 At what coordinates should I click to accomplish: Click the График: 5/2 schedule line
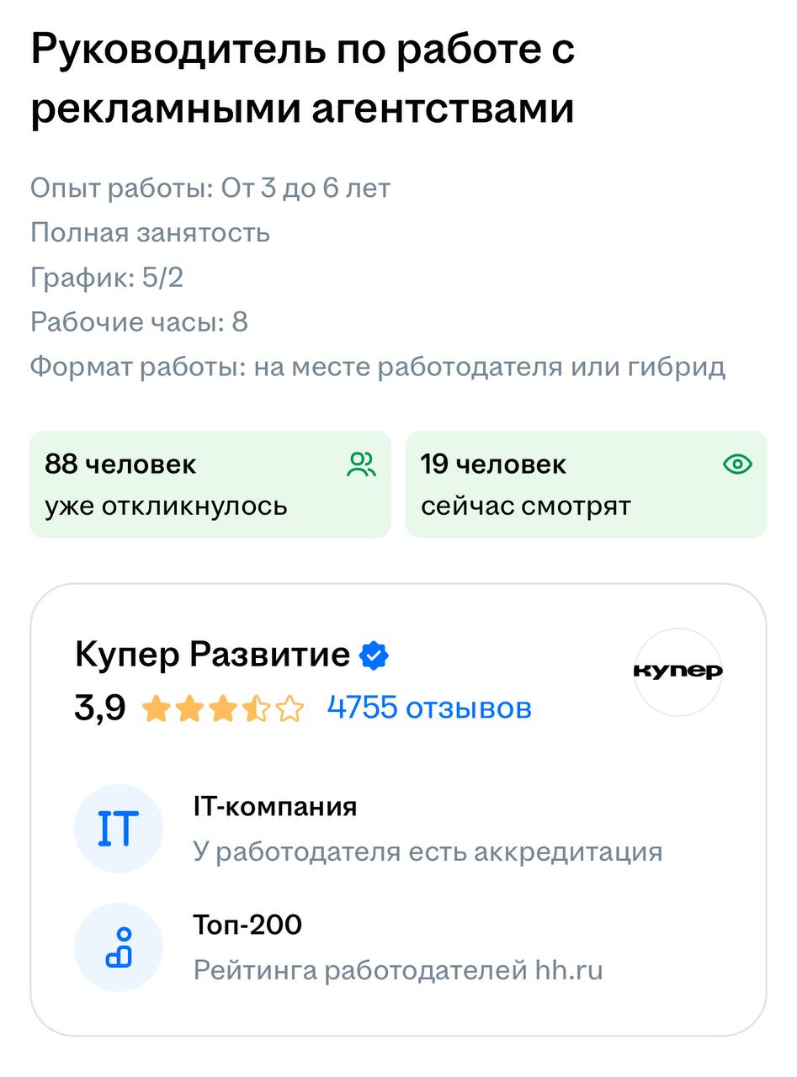point(107,278)
